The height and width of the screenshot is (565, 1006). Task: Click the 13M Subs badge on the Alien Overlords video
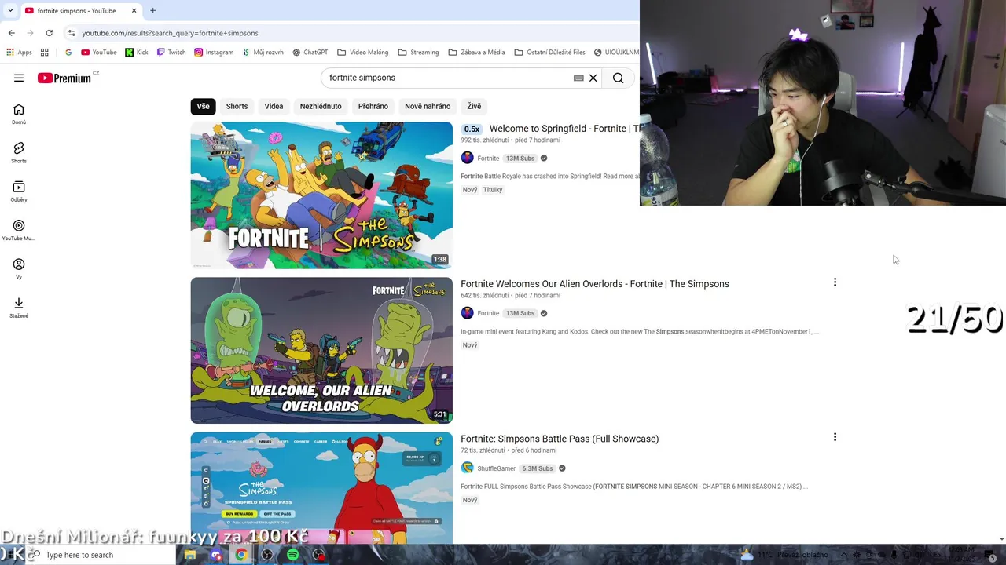click(x=520, y=313)
